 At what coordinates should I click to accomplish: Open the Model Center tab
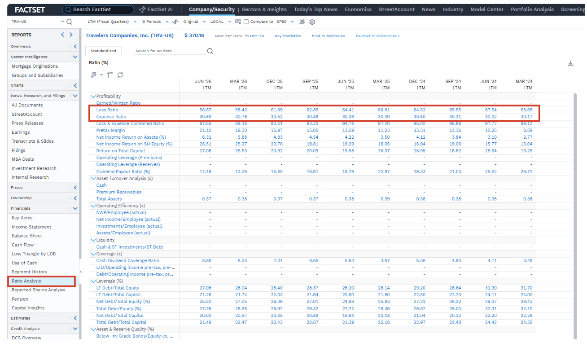pos(487,9)
